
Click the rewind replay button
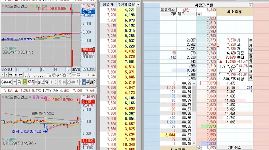tap(10, 75)
